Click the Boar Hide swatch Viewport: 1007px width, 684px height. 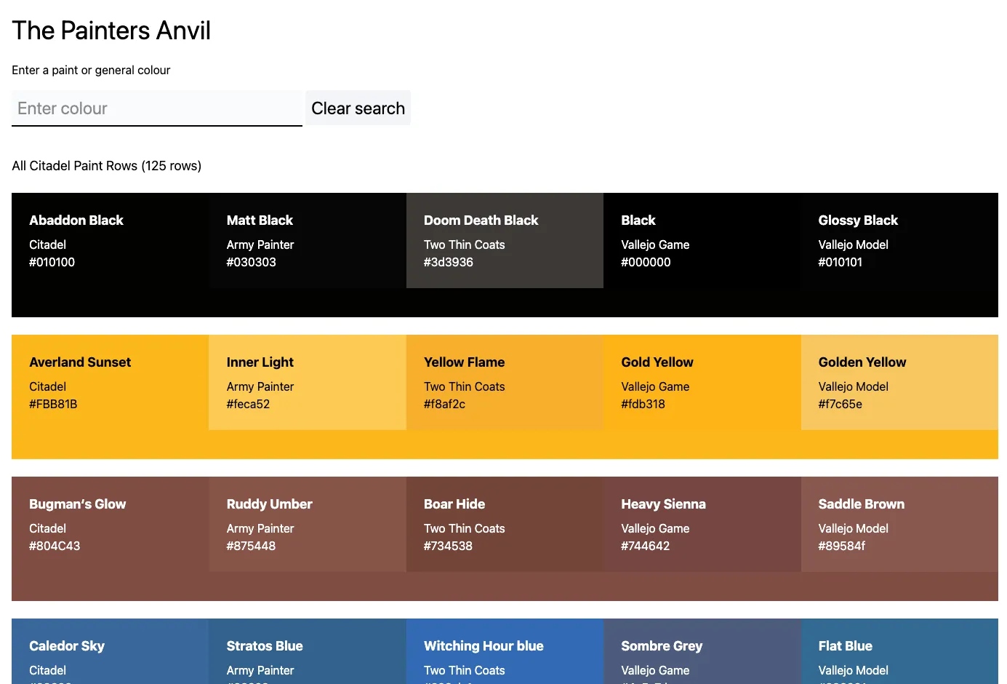click(x=505, y=525)
